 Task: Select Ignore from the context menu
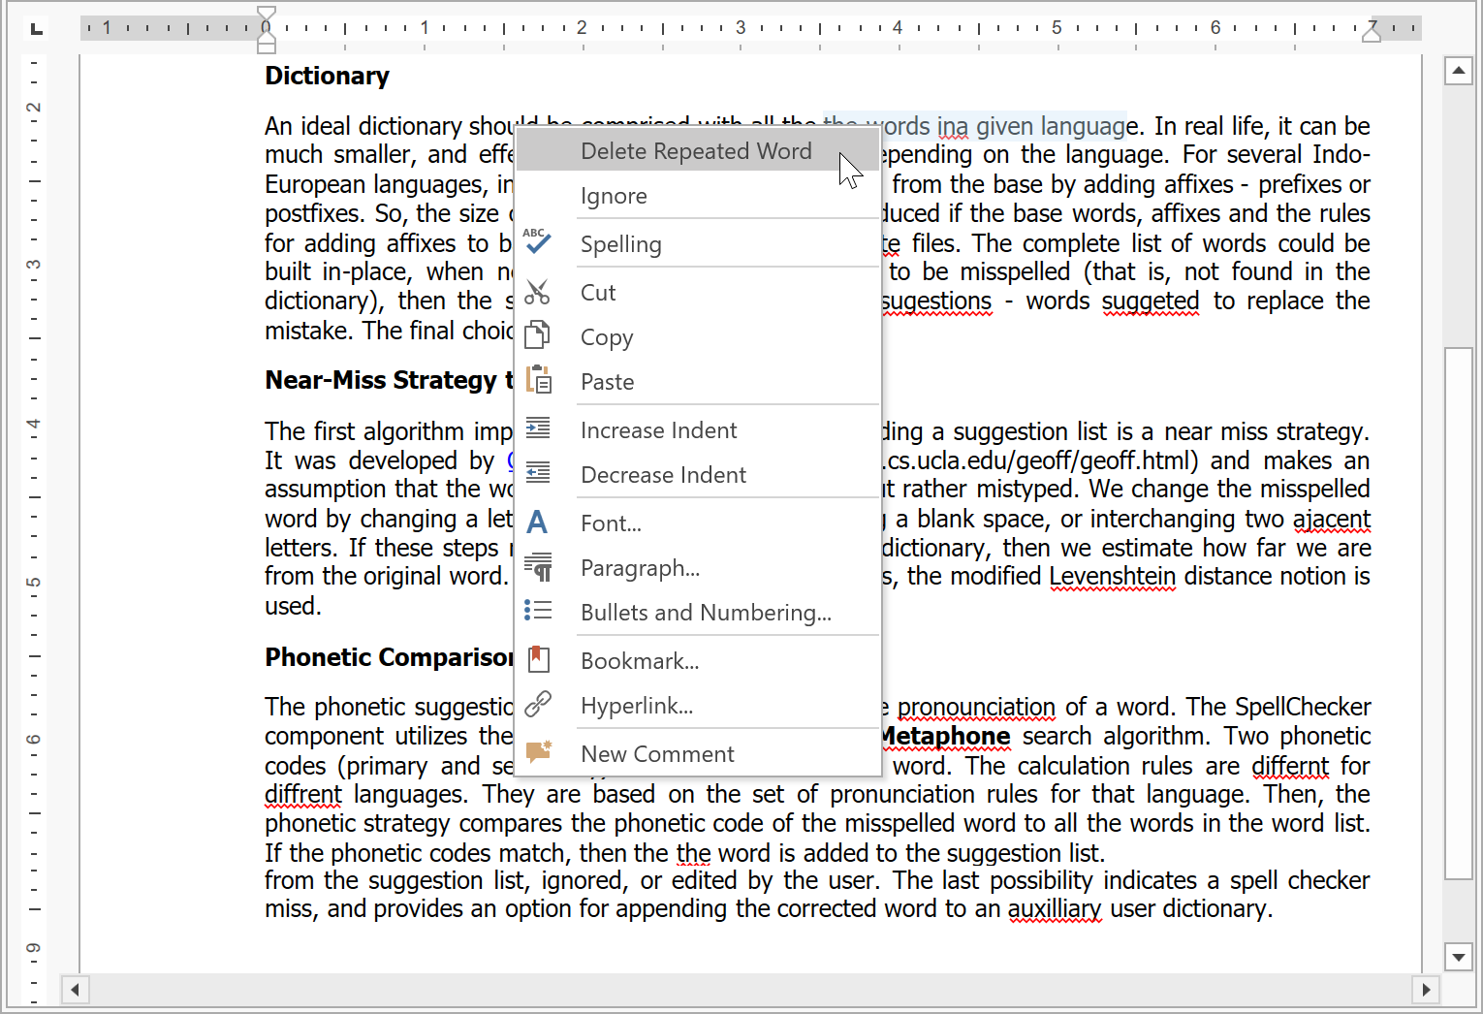[613, 196]
